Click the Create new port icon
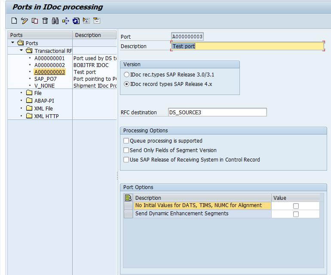The width and height of the screenshot is (331, 275). 14,21
